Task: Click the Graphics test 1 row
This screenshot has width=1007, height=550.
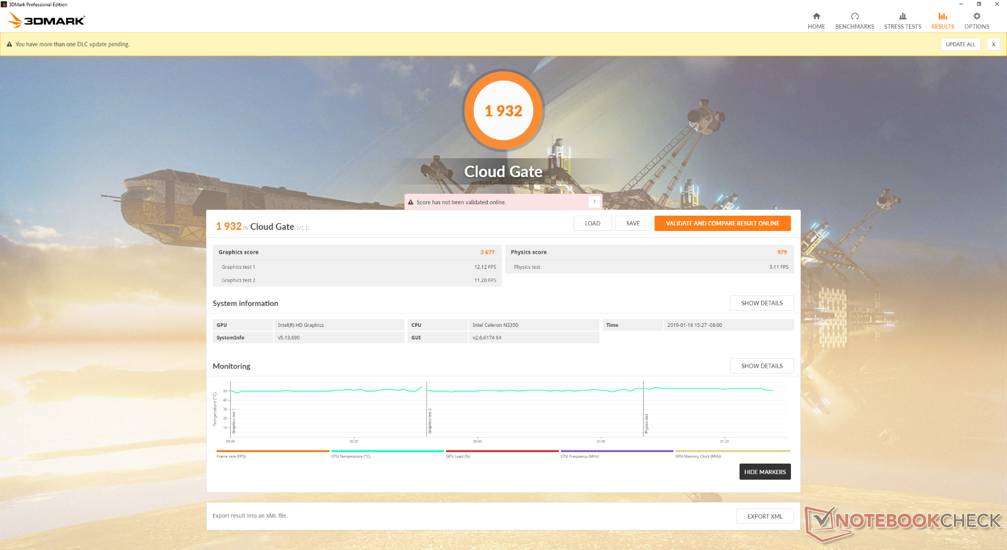Action: (x=357, y=267)
